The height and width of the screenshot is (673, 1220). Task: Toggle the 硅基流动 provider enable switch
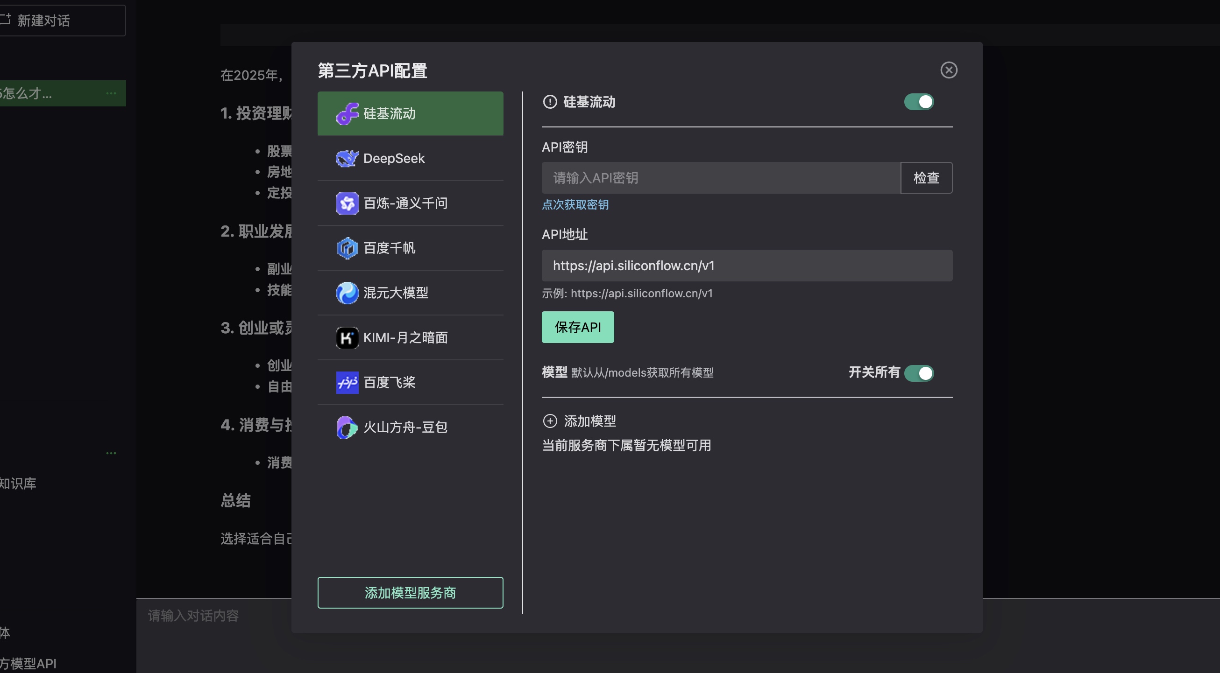(x=918, y=102)
